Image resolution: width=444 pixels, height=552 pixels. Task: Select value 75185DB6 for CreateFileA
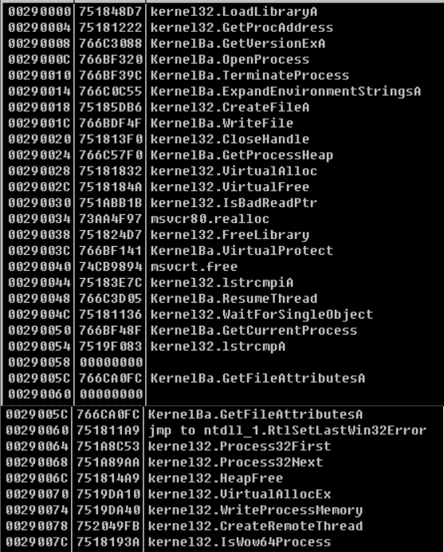(110, 107)
